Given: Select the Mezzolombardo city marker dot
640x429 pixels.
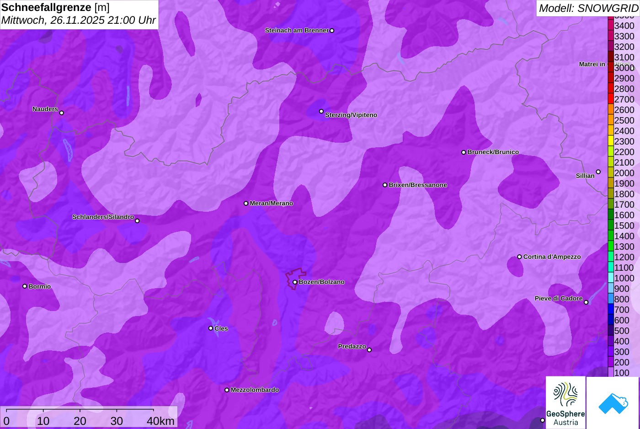Looking at the screenshot, I should [227, 390].
